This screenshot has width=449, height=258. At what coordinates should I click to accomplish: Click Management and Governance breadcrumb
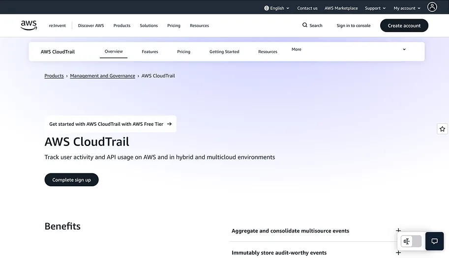[x=102, y=76]
